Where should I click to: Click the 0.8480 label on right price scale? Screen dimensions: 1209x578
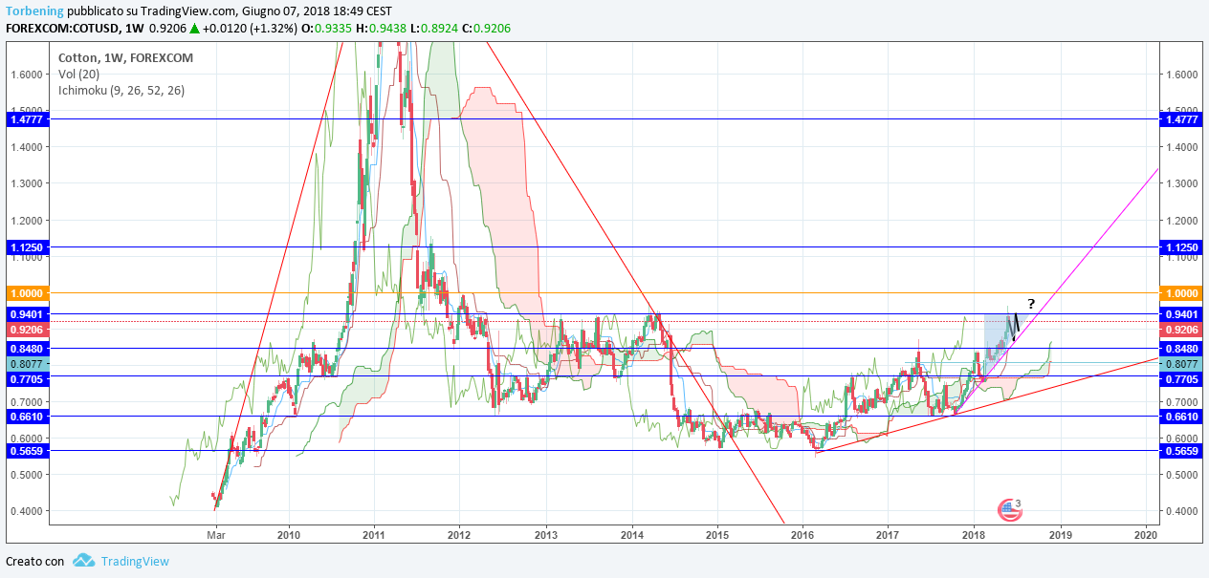tap(1180, 349)
